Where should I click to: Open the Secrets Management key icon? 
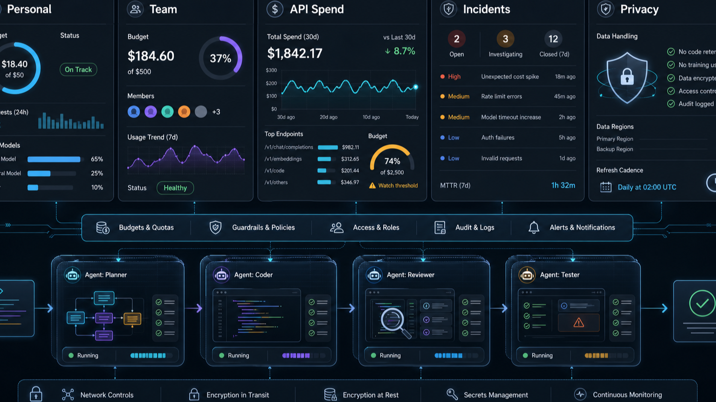tap(452, 395)
